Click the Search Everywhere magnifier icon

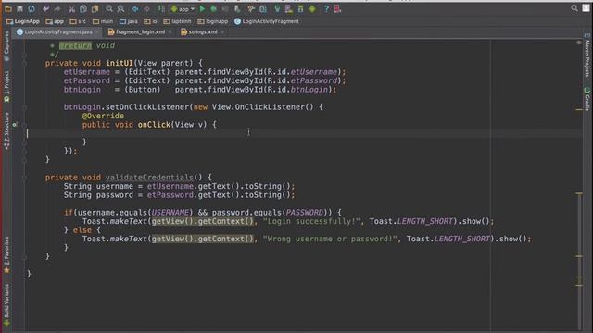pyautogui.click(x=574, y=8)
